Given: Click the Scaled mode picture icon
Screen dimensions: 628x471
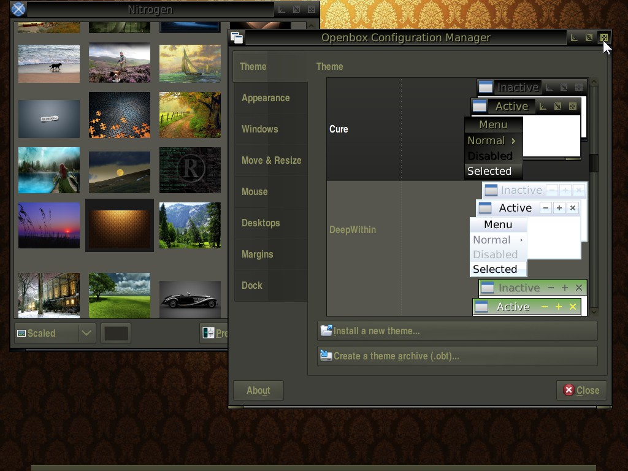Looking at the screenshot, I should tap(21, 333).
